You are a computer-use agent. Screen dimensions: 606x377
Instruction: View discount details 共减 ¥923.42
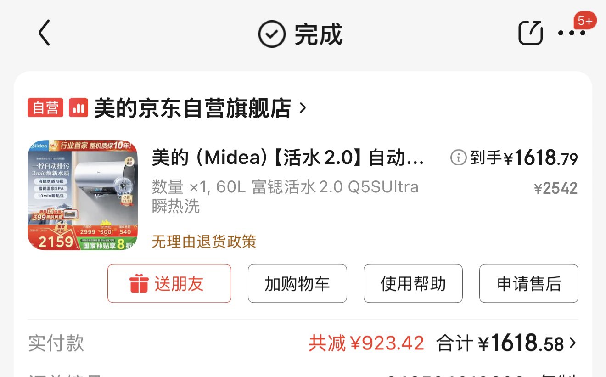(366, 343)
